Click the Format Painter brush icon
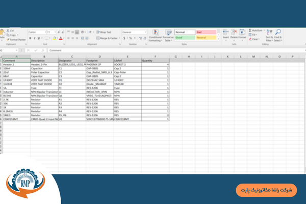 (8, 39)
